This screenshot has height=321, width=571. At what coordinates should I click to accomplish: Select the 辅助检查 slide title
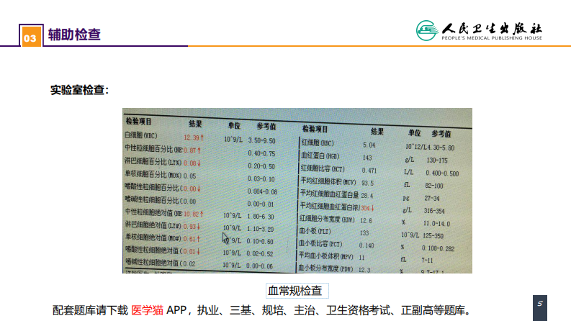[x=74, y=35]
